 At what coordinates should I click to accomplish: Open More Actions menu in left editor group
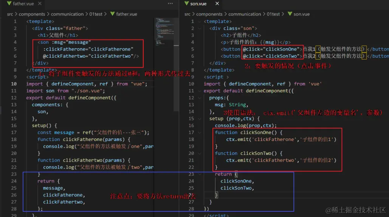[x=170, y=3]
